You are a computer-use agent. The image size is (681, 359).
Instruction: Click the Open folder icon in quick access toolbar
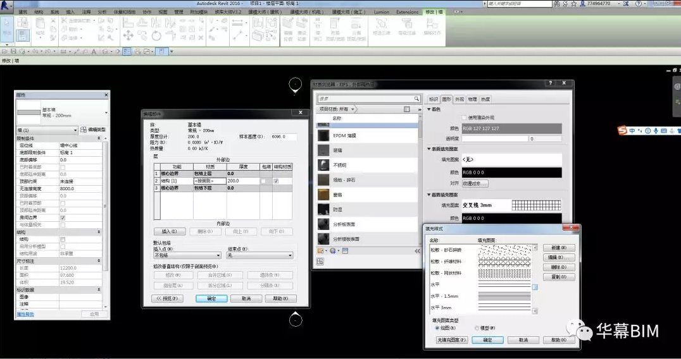click(5, 52)
